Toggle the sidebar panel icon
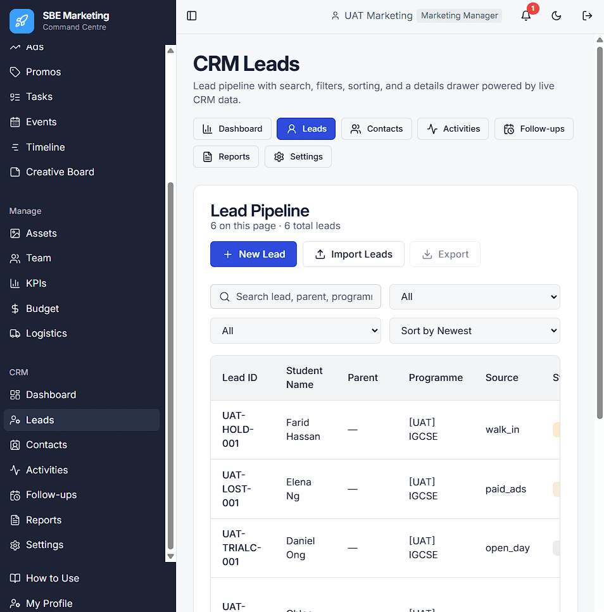604x612 pixels. [x=192, y=16]
